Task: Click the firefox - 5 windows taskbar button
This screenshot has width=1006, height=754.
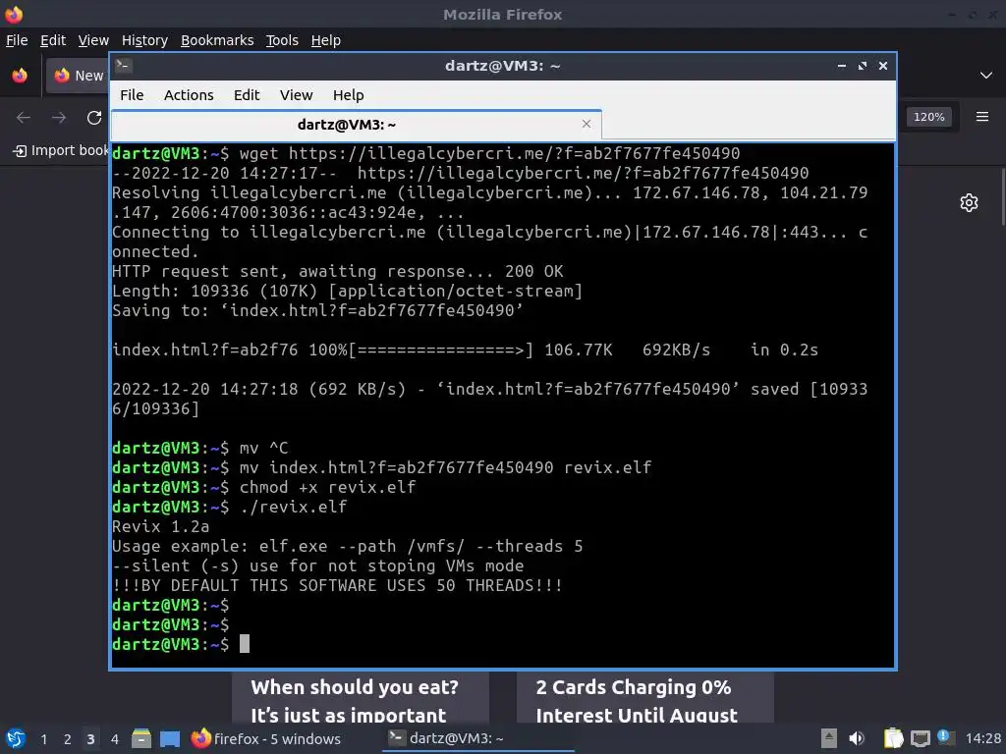Action: point(266,738)
